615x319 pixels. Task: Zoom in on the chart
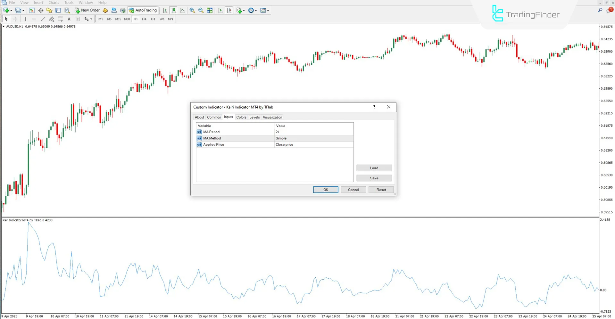pyautogui.click(x=192, y=10)
